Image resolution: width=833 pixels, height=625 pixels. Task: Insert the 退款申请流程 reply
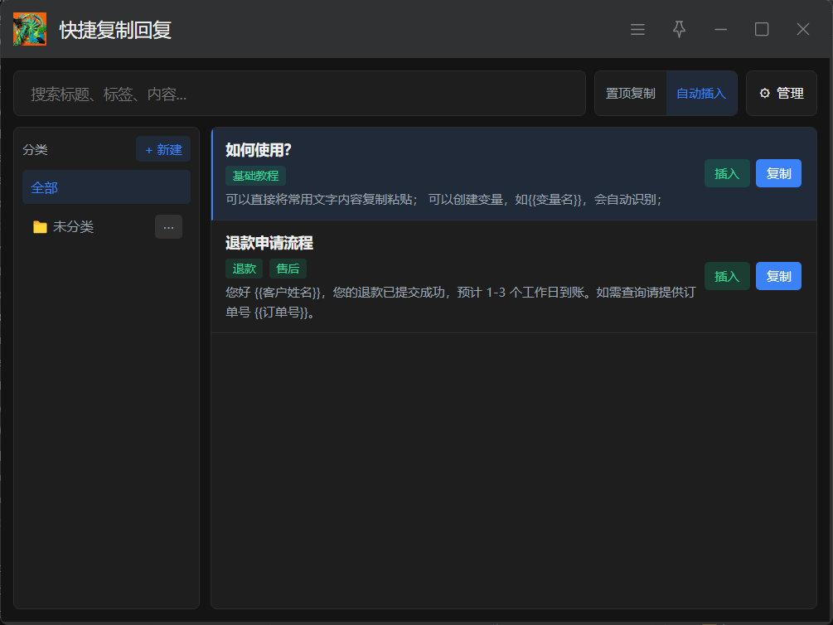tap(727, 276)
